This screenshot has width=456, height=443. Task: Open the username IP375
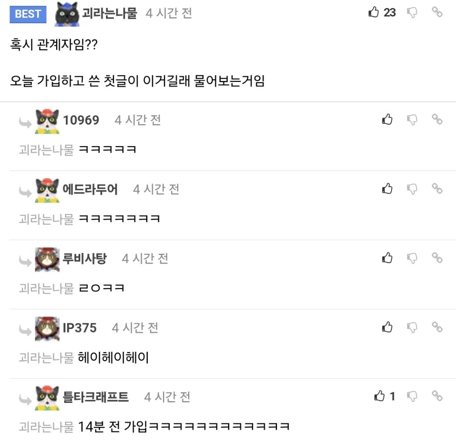click(x=79, y=328)
